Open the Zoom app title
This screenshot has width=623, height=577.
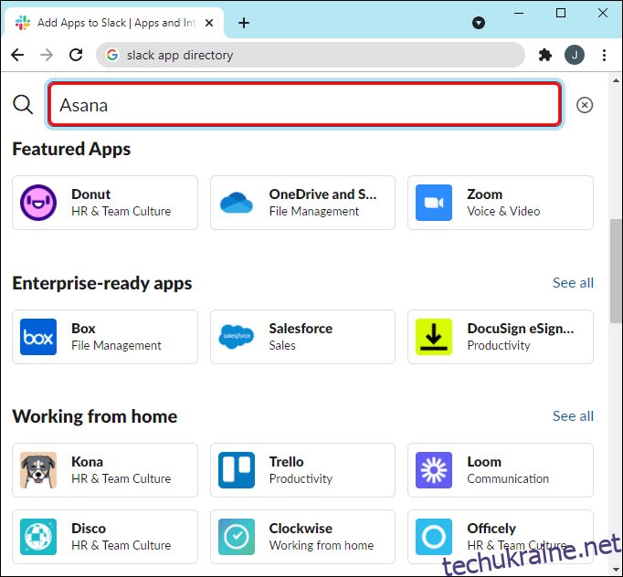(484, 194)
